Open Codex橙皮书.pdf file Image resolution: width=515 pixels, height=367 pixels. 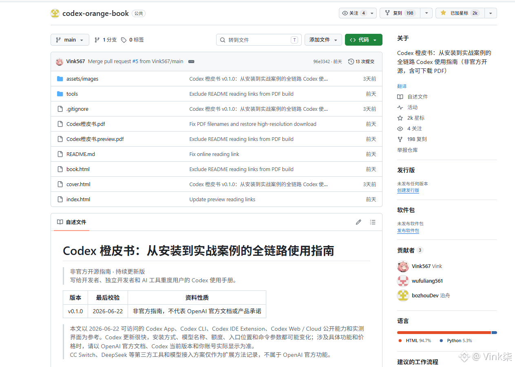(x=86, y=124)
